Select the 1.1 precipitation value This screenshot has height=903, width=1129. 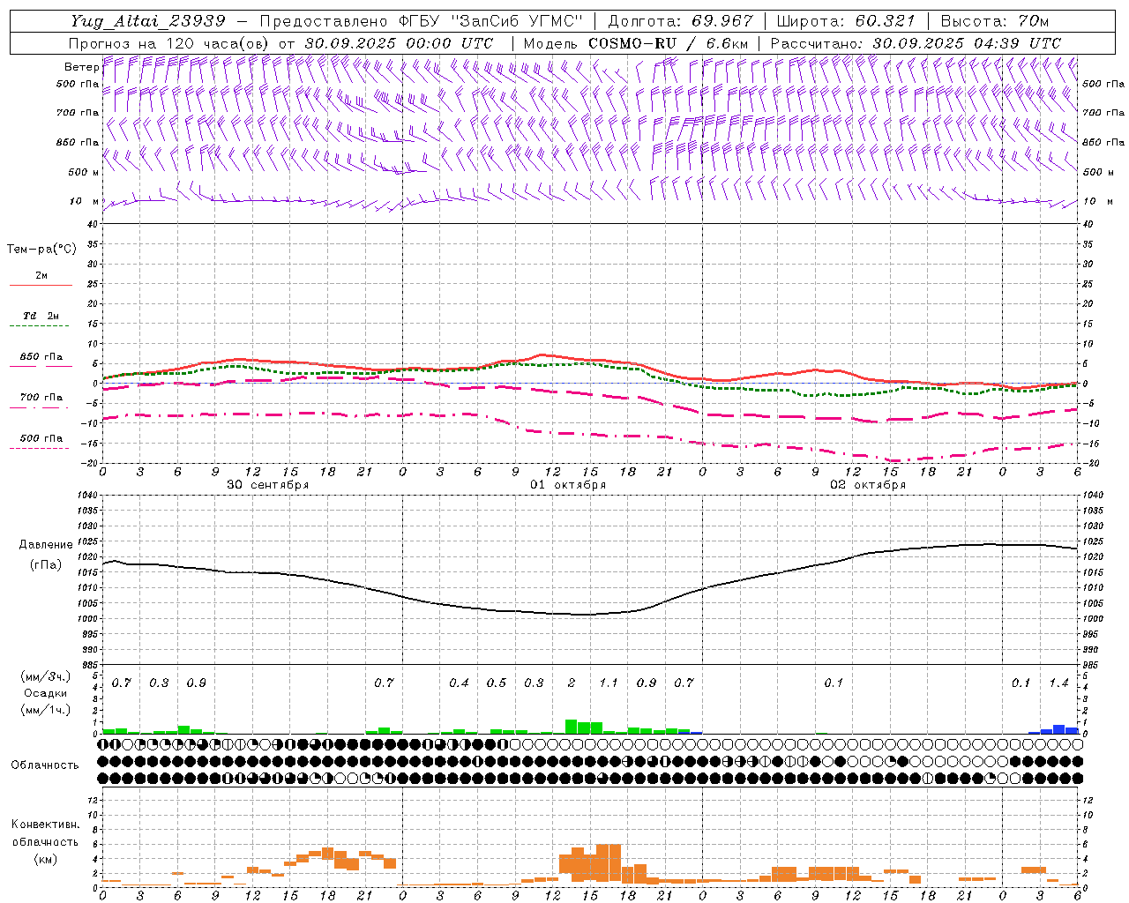(x=609, y=683)
